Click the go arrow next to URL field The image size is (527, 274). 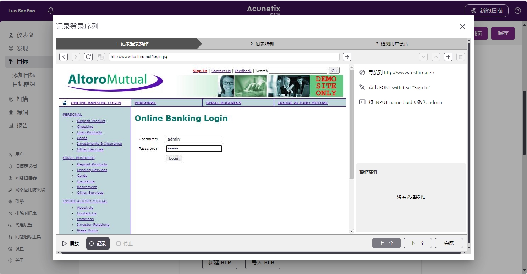pos(347,56)
